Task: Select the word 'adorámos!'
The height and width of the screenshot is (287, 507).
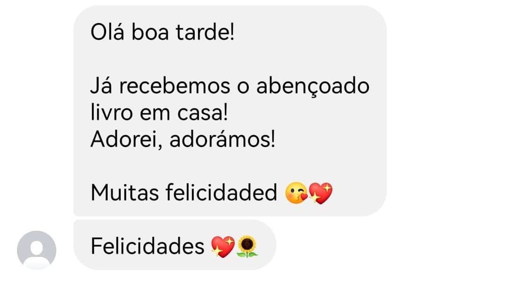Action: [x=222, y=140]
